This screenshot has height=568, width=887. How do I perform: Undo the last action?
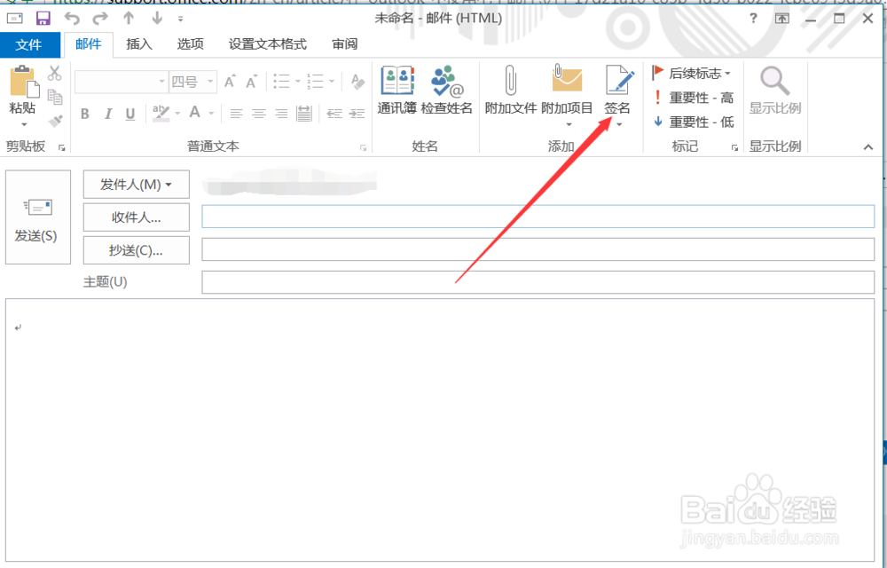72,19
